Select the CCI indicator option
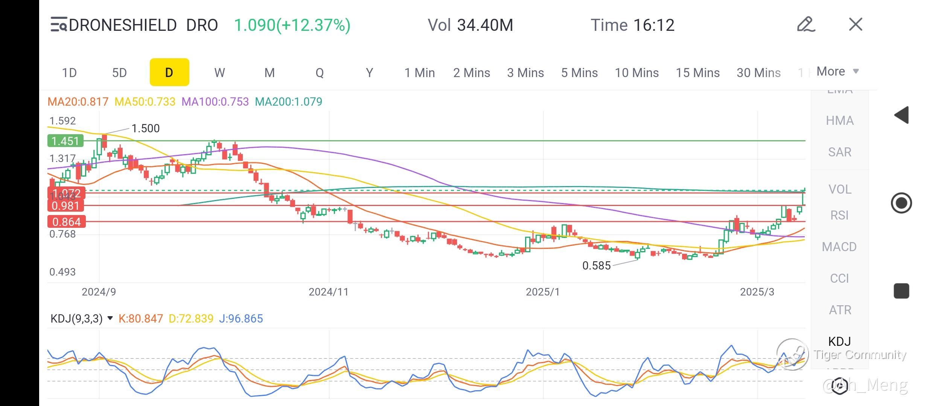 click(839, 279)
